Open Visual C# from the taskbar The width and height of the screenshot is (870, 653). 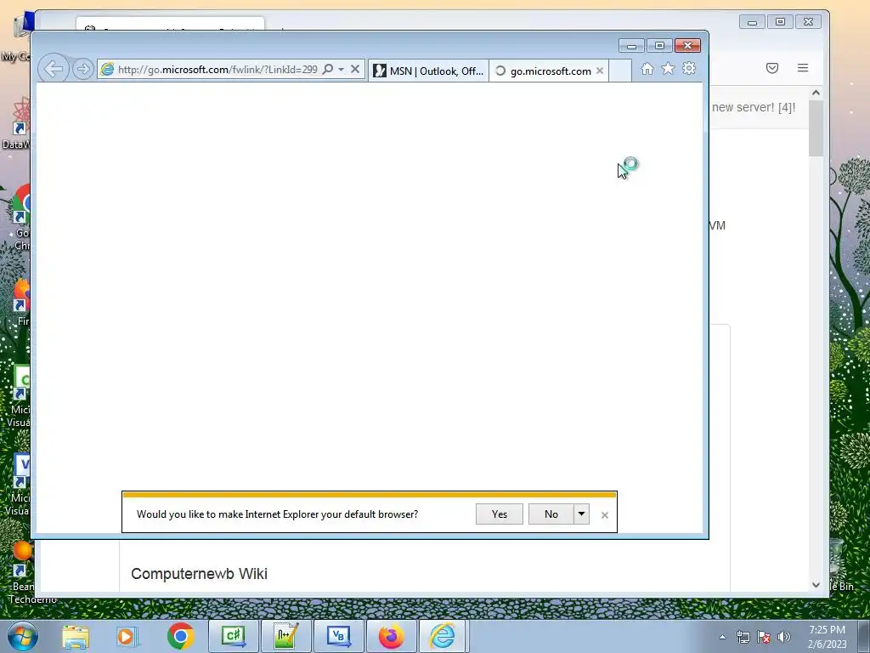coord(234,636)
